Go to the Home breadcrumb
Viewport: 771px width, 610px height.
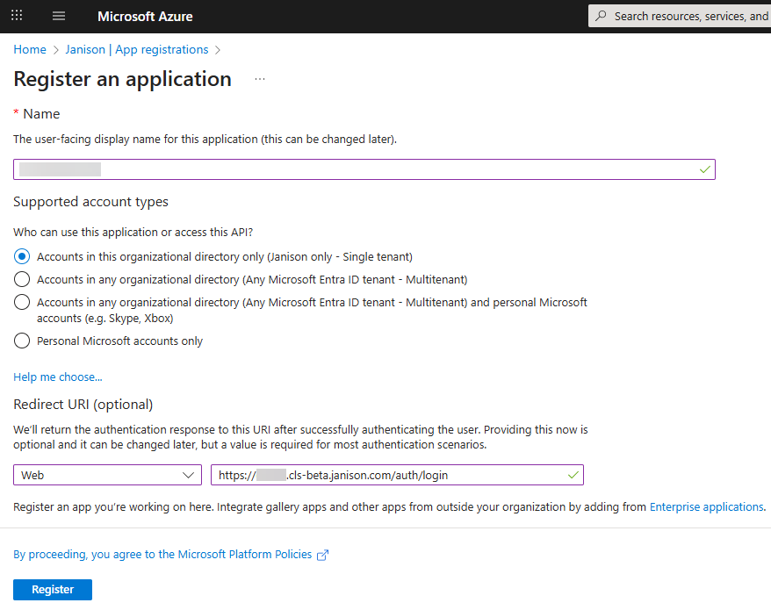30,50
